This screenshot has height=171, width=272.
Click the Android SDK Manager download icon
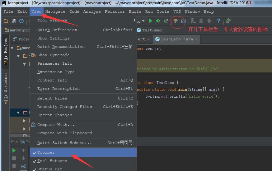pos(201,21)
